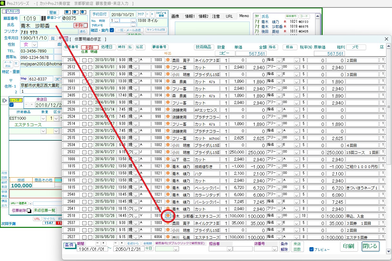The height and width of the screenshot is (261, 392).
Task: Click the 印刷 print button
Action: coord(348,247)
